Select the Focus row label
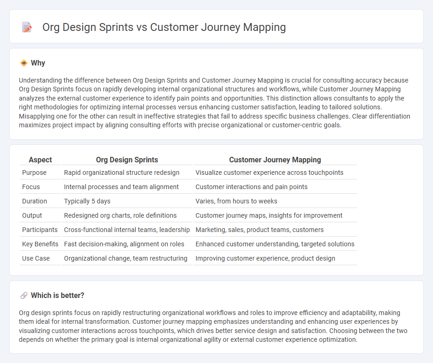 (x=31, y=187)
